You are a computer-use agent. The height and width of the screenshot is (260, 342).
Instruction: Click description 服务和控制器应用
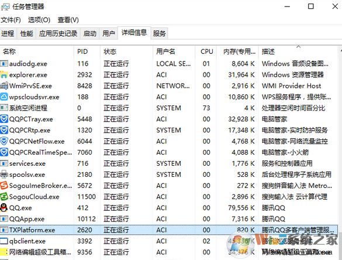pyautogui.click(x=287, y=163)
